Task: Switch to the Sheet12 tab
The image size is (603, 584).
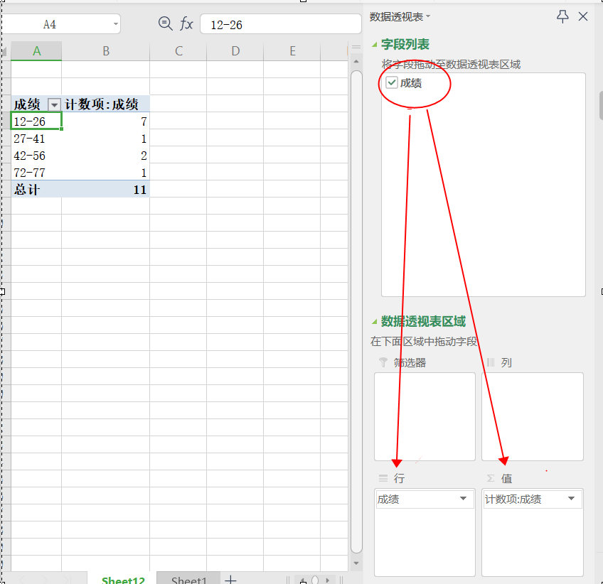Action: [x=123, y=580]
